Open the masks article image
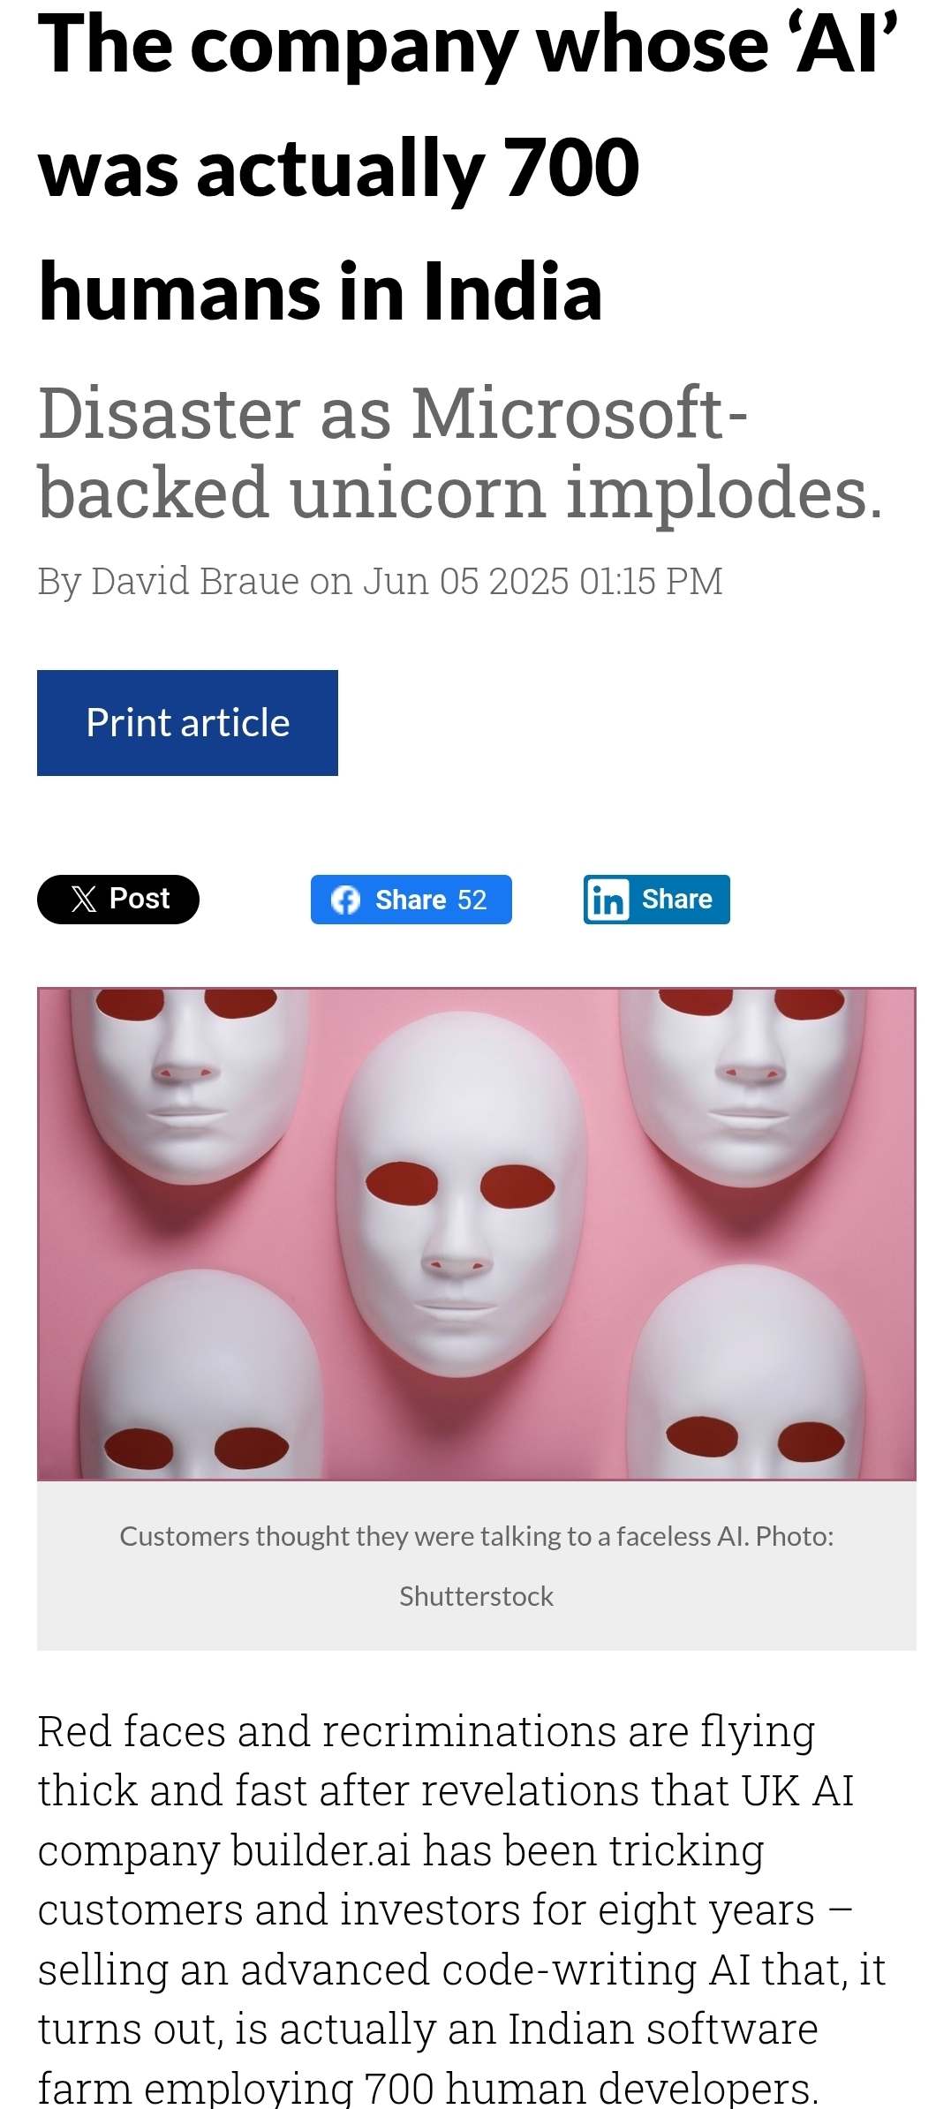 [x=476, y=1233]
